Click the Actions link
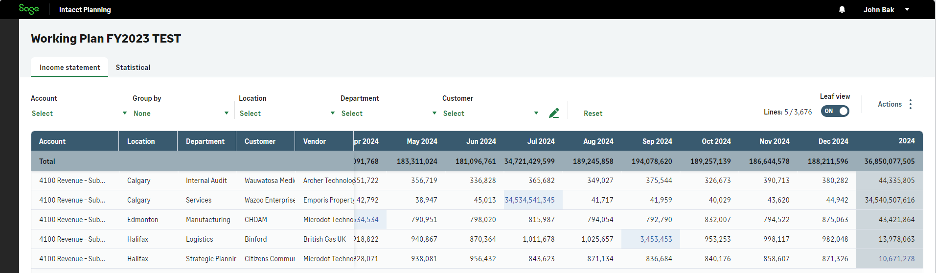This screenshot has width=936, height=273. coord(890,104)
